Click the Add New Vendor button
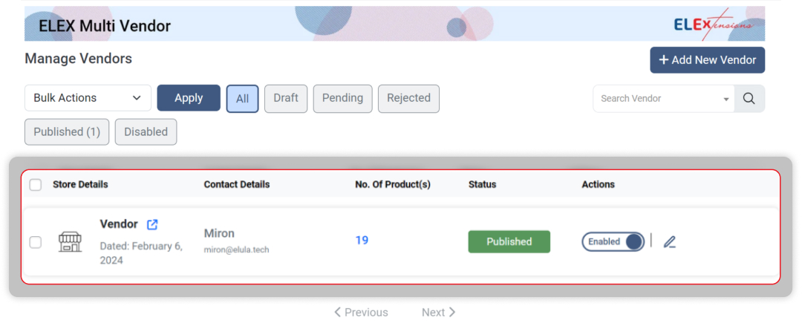Viewport: 802px width, 329px height. 708,60
